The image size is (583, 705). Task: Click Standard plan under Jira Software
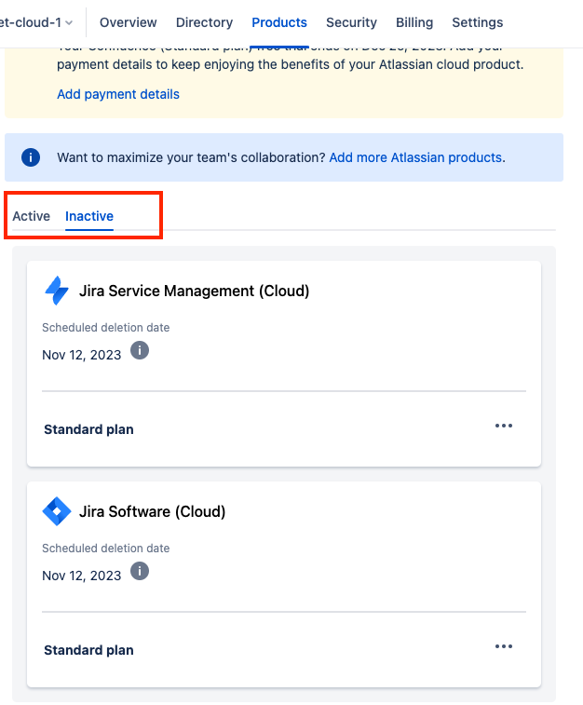coord(88,650)
